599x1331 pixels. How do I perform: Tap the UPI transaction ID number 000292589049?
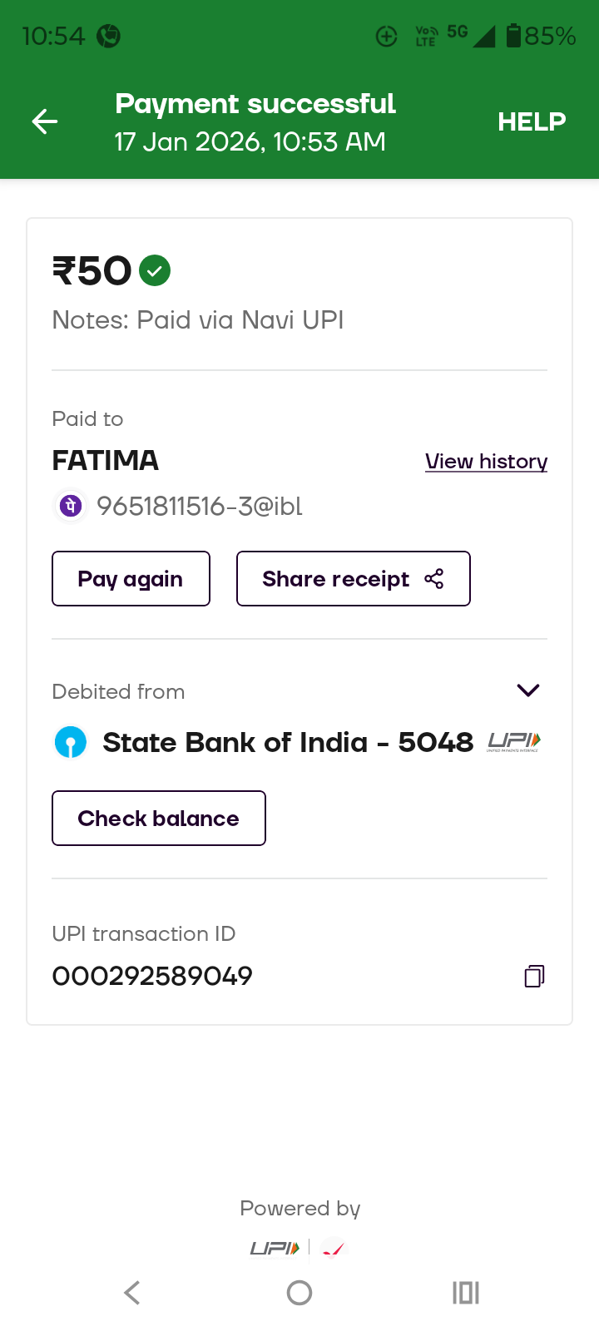pos(152,976)
